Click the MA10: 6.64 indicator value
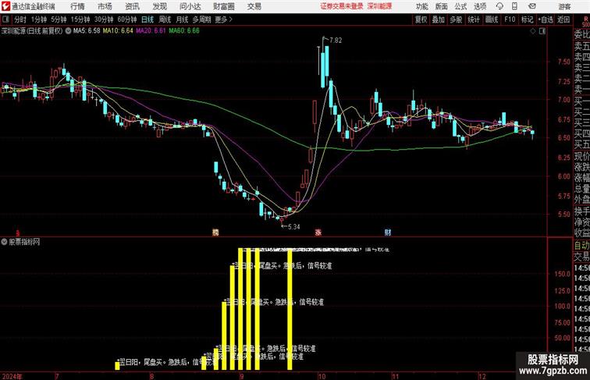 [118, 31]
